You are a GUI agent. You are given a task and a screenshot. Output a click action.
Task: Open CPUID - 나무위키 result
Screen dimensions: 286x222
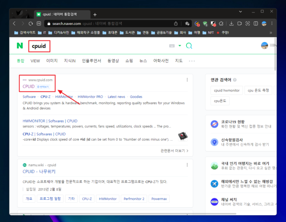click(39, 172)
